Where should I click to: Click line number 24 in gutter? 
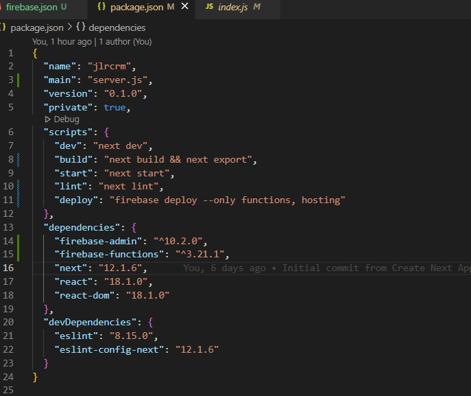8,377
